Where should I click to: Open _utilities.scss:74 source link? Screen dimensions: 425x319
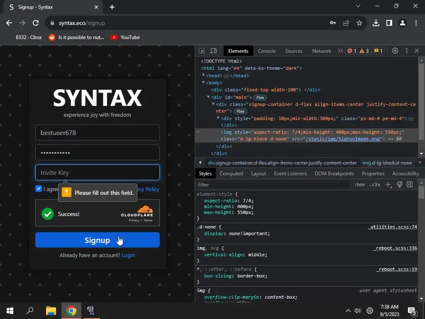coord(392,227)
